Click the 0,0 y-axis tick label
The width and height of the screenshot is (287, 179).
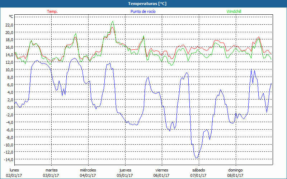[x=10, y=107]
